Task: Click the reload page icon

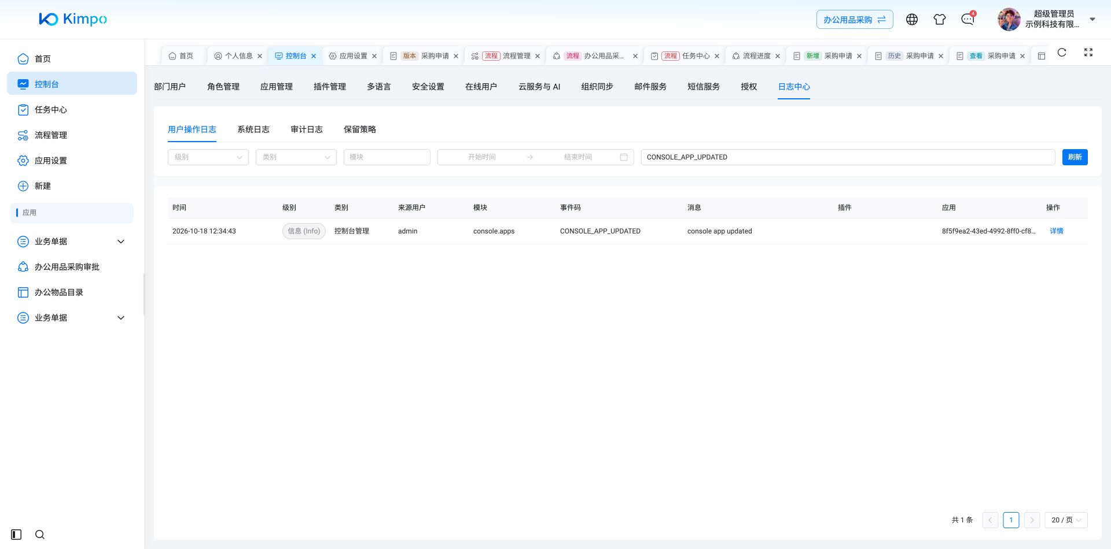Action: coord(1062,53)
